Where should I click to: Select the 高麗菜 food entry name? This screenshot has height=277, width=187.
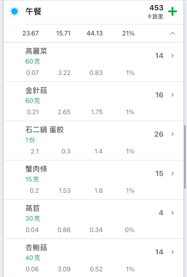(x=36, y=51)
